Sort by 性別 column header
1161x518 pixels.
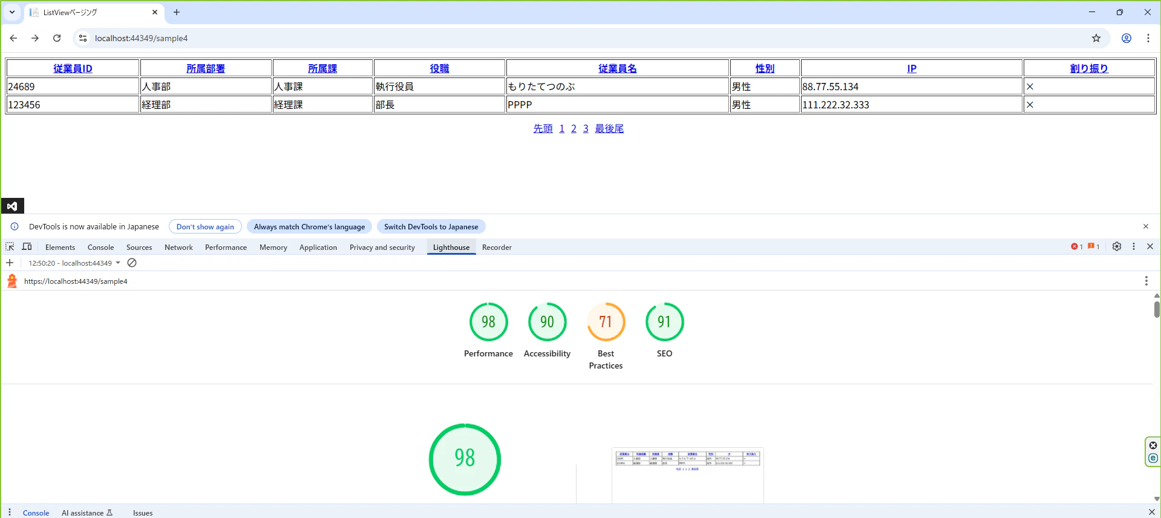765,68
